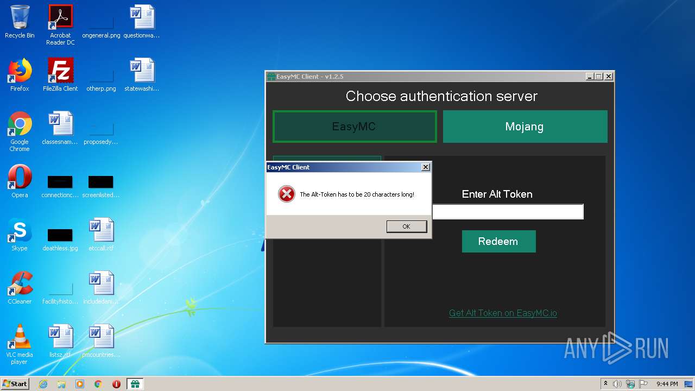The height and width of the screenshot is (391, 695).
Task: Close the EasyMC Client v1.2.5 window
Action: click(x=609, y=77)
